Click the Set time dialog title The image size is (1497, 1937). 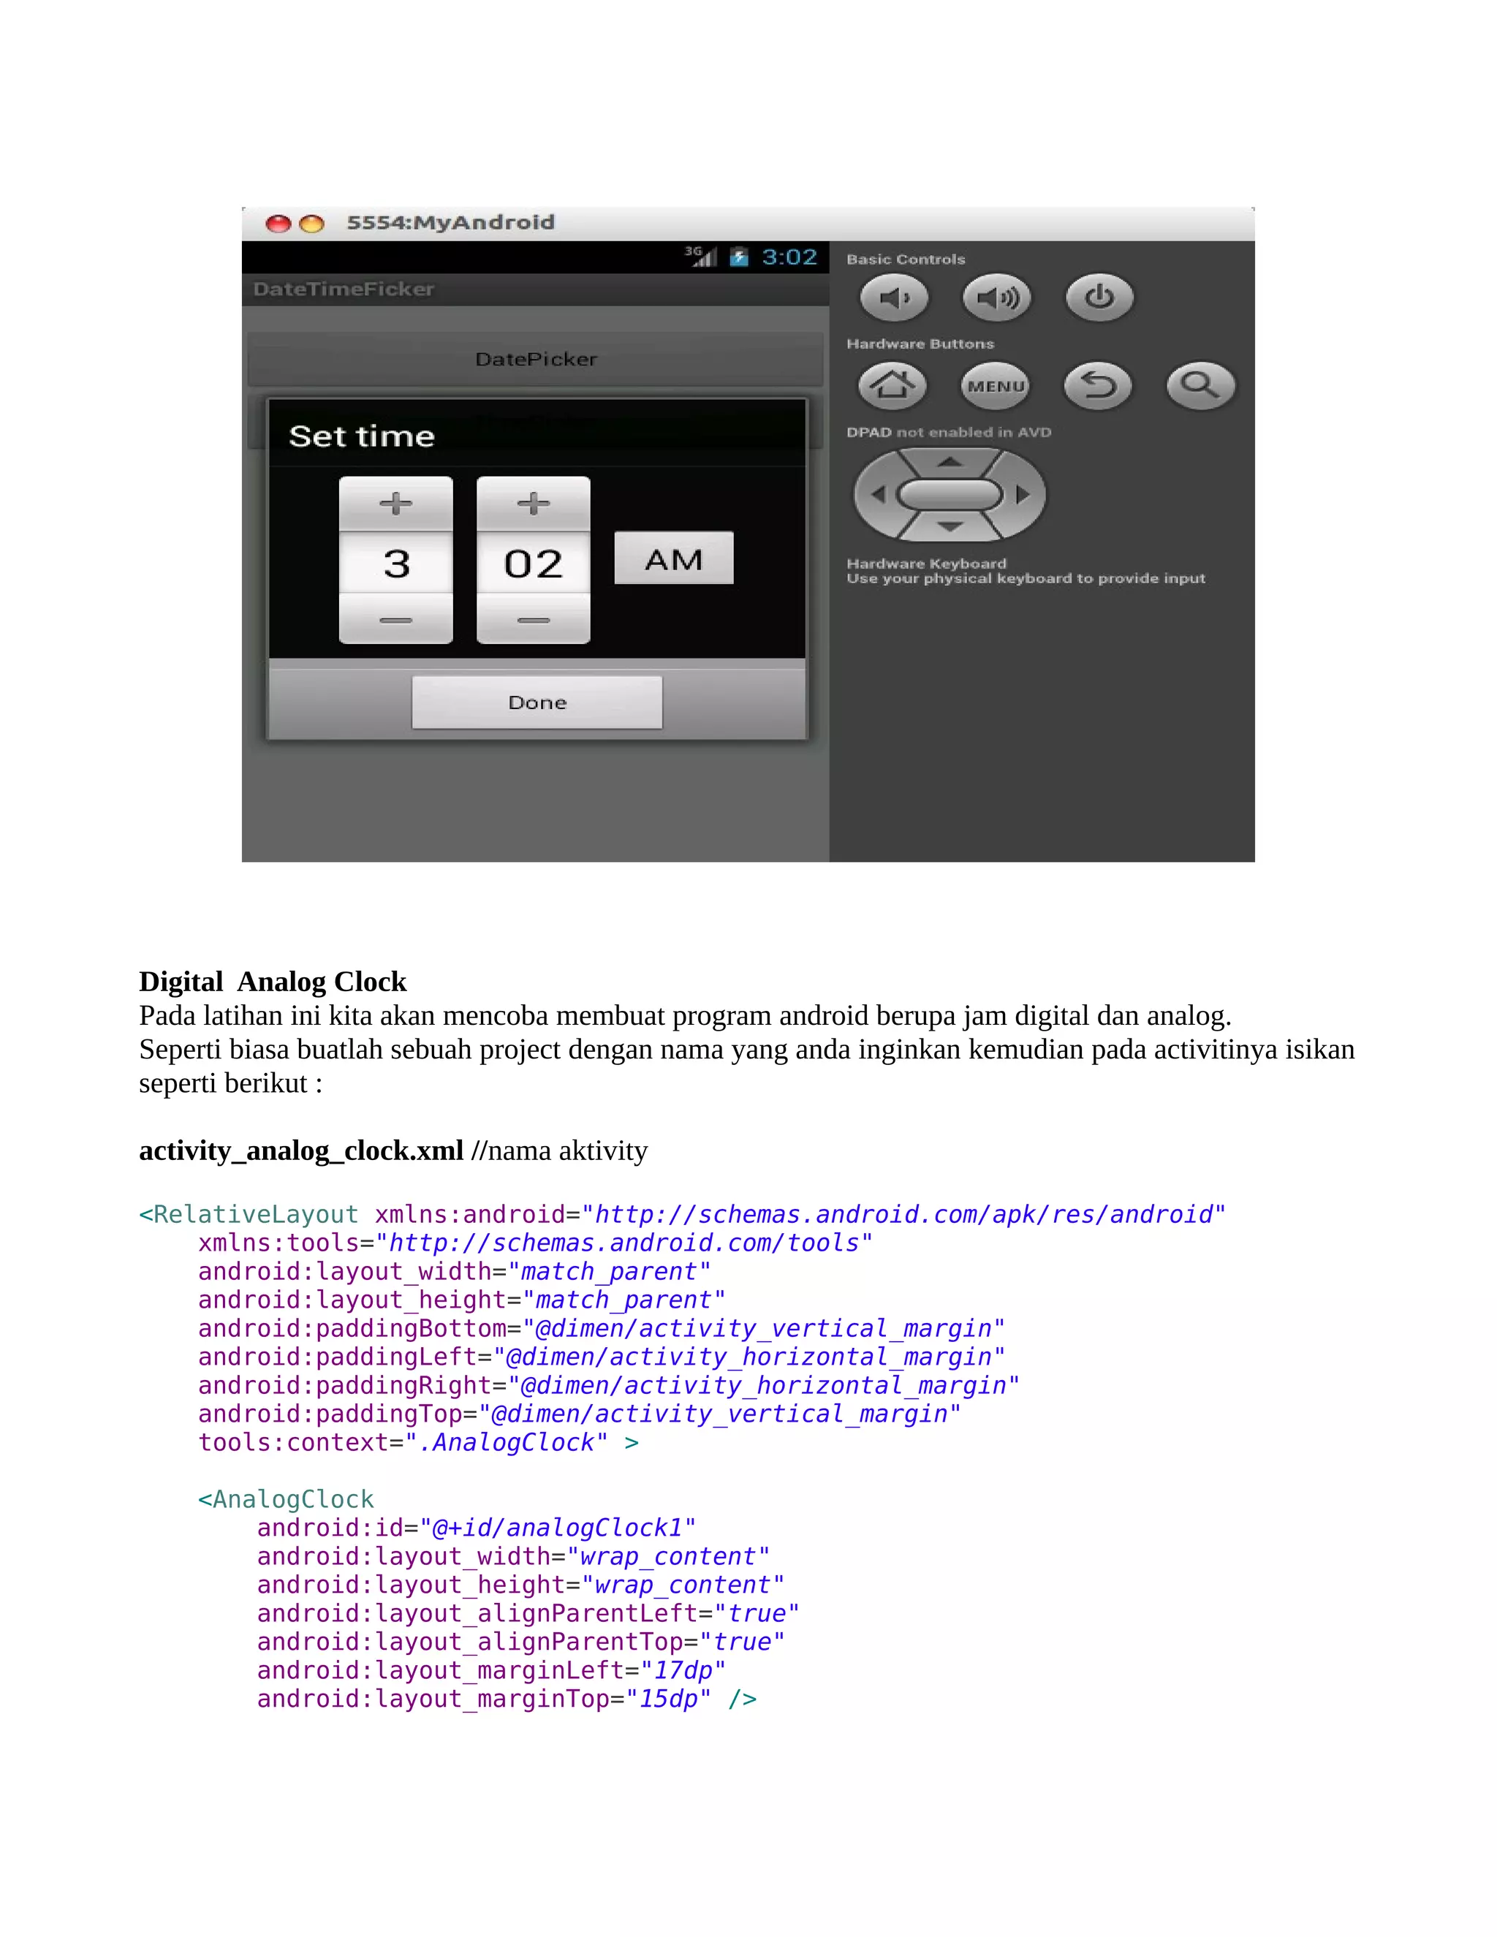point(362,436)
